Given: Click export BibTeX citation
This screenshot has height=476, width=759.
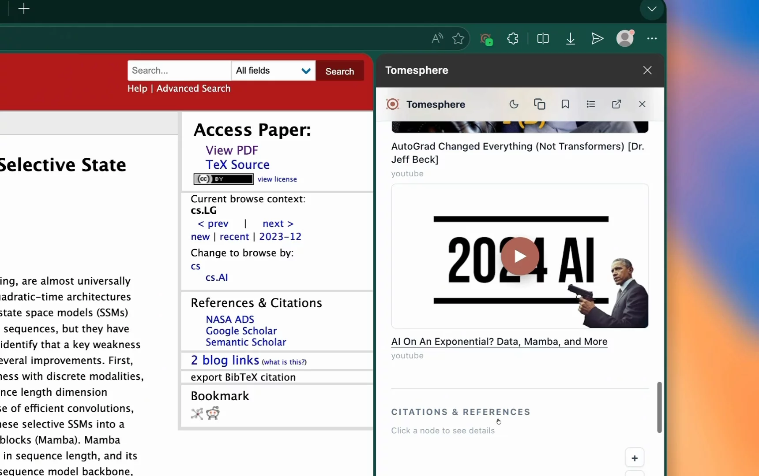Looking at the screenshot, I should [x=243, y=378].
